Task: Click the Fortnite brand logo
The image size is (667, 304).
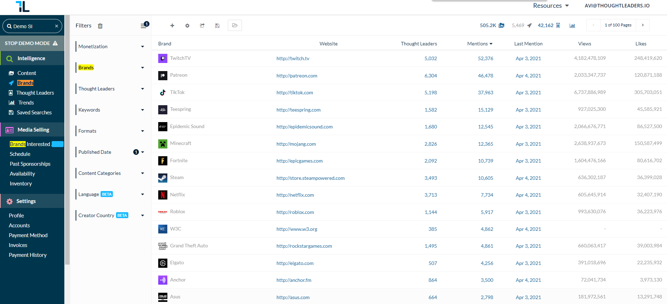Action: tap(163, 161)
